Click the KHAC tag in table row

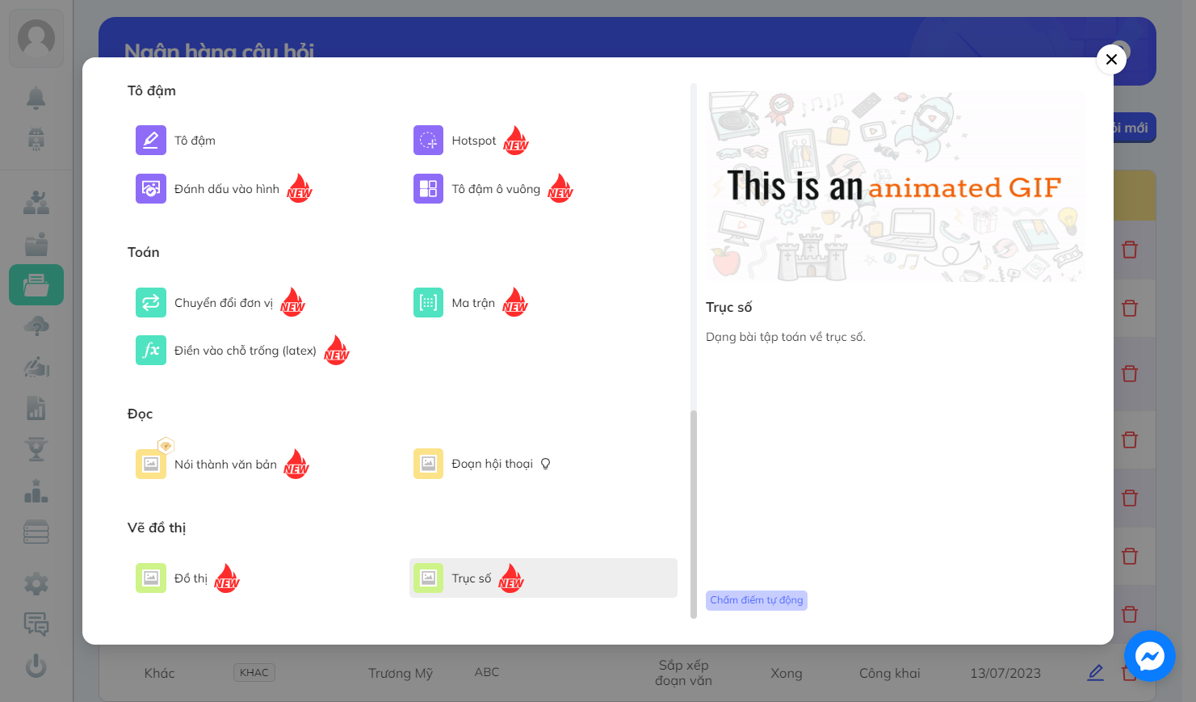(254, 672)
